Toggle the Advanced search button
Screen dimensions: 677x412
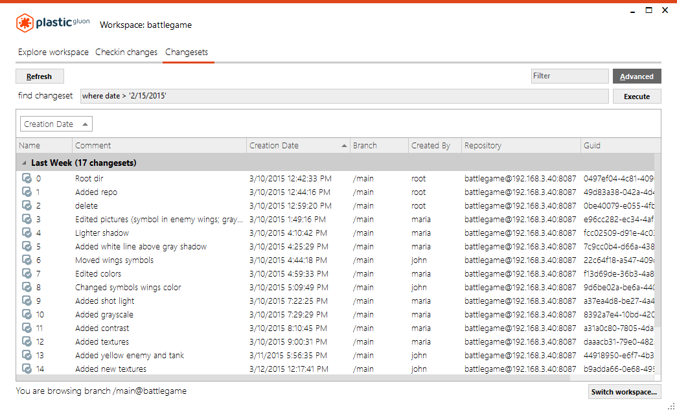637,76
